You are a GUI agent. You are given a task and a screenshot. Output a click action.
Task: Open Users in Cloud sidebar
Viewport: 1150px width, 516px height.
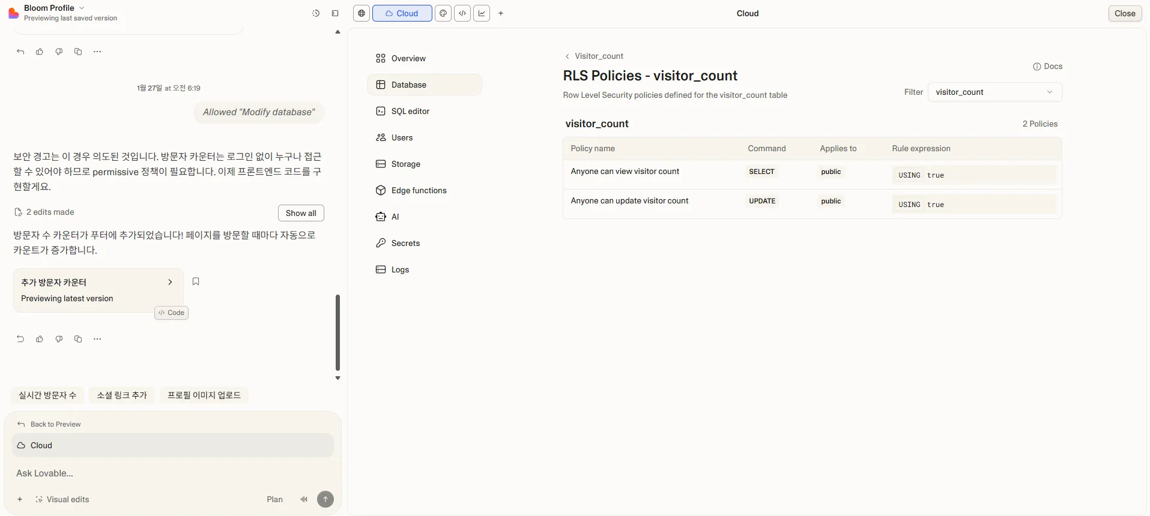425,137
